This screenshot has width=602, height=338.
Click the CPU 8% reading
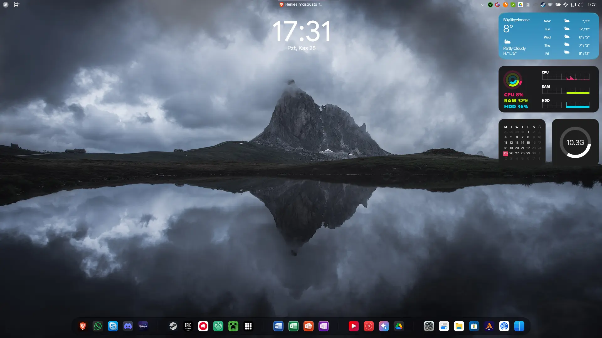(x=514, y=95)
